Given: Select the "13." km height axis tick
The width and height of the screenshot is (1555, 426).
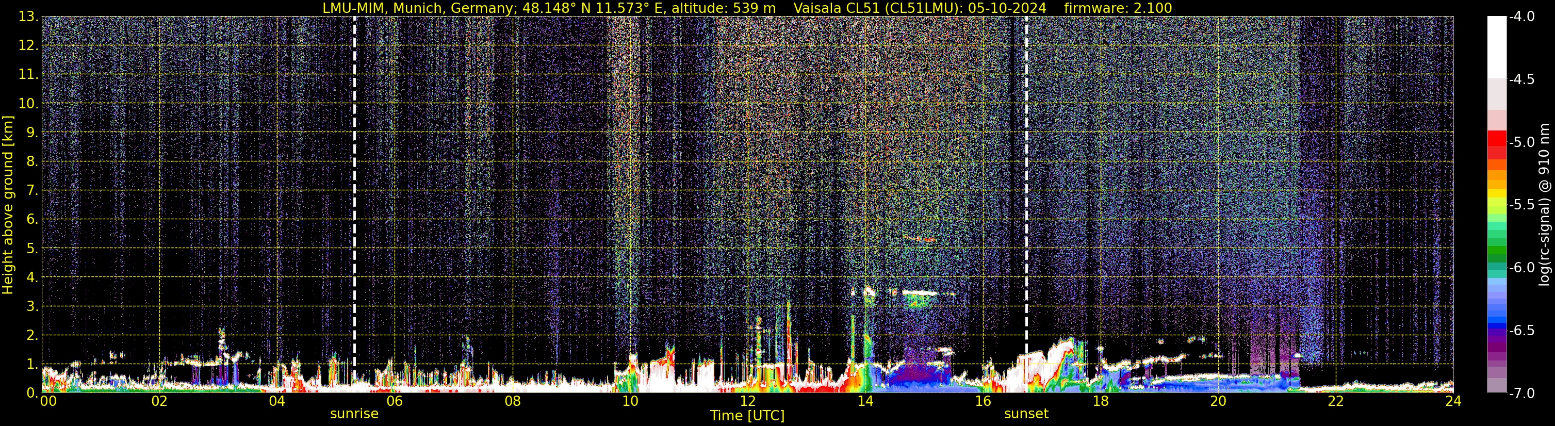Looking at the screenshot, I should click(28, 17).
